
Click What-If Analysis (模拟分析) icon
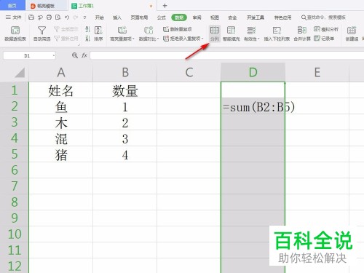click(326, 29)
